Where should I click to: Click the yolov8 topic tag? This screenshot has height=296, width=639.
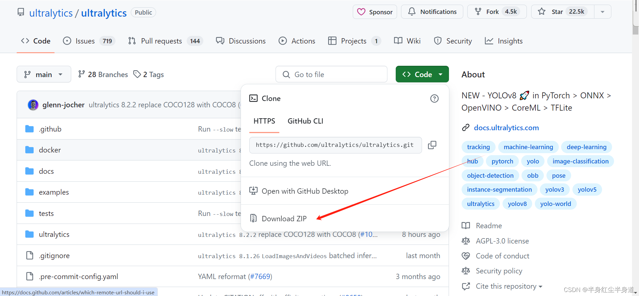517,204
